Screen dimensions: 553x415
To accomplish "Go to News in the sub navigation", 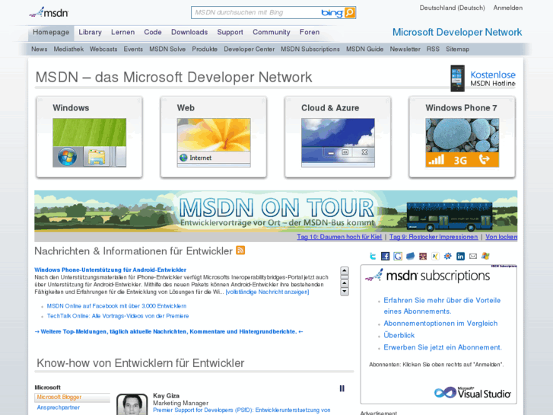I will click(39, 49).
